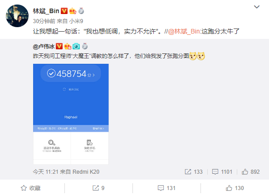The height and width of the screenshot is (195, 269).
Task: Click the crown membership badge next to 林斌_Bin
Action: 73,11
